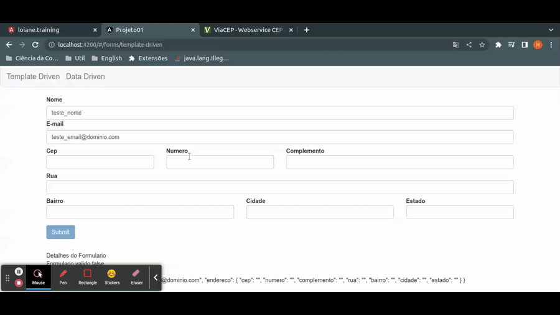Select the Pen annotation tool
This screenshot has height=315, width=560.
click(63, 277)
